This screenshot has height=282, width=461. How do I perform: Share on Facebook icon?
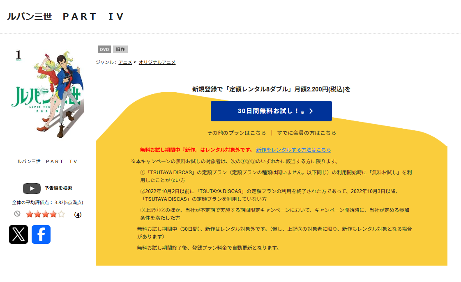click(x=41, y=234)
